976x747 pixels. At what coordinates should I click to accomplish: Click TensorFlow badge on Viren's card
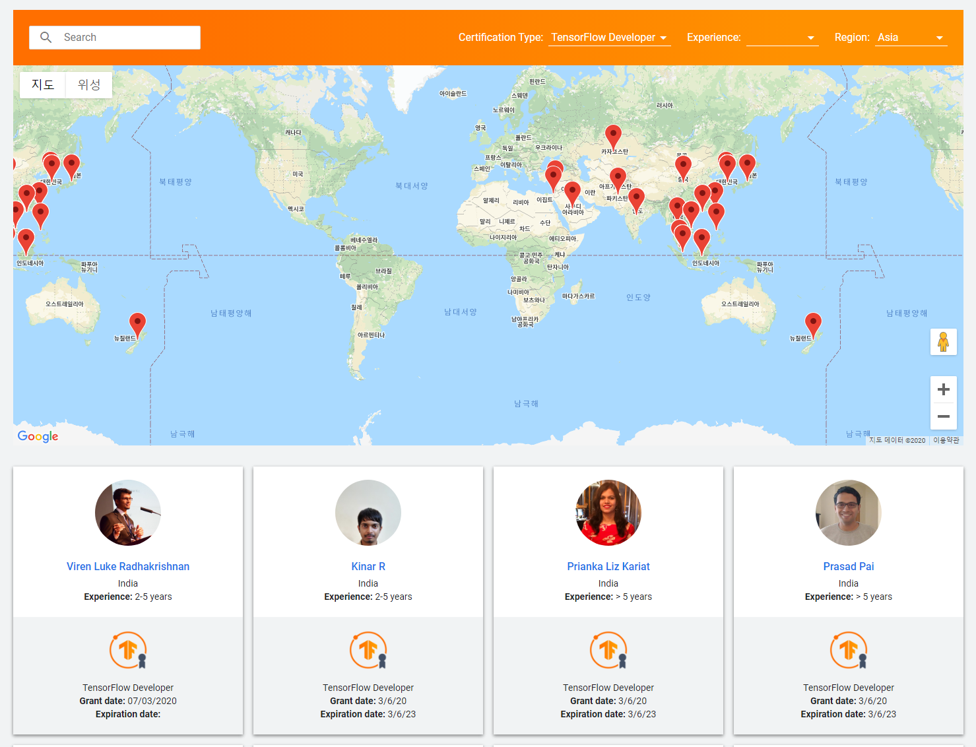tap(128, 651)
